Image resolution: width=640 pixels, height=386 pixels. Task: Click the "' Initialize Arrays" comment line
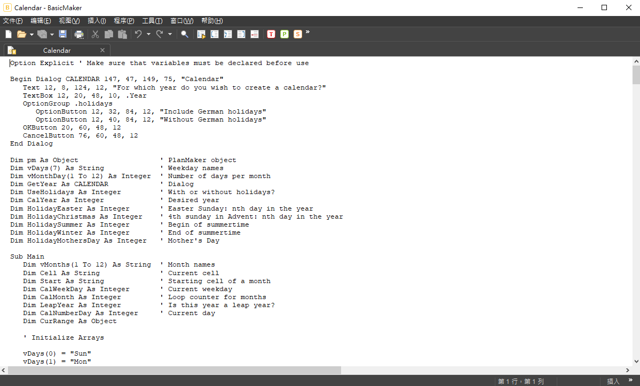64,337
